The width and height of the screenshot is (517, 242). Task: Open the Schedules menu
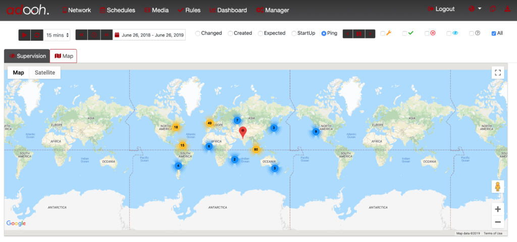coord(117,10)
